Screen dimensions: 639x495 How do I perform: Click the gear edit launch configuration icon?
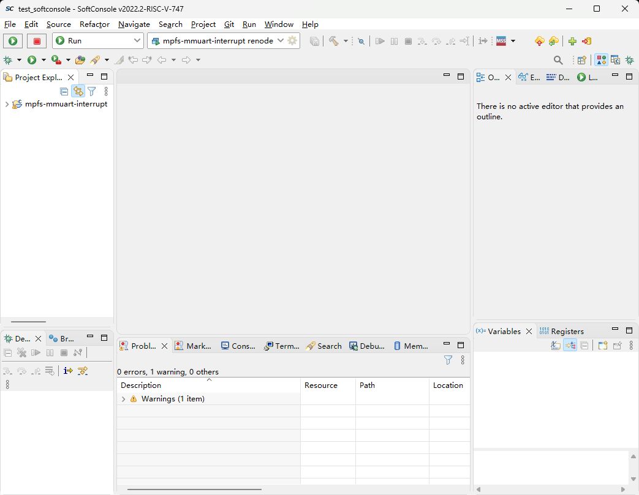click(x=292, y=41)
